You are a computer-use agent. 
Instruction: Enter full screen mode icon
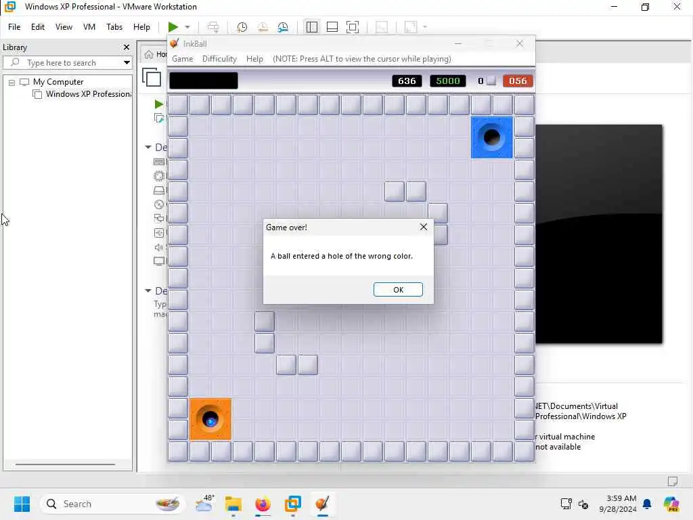point(353,27)
